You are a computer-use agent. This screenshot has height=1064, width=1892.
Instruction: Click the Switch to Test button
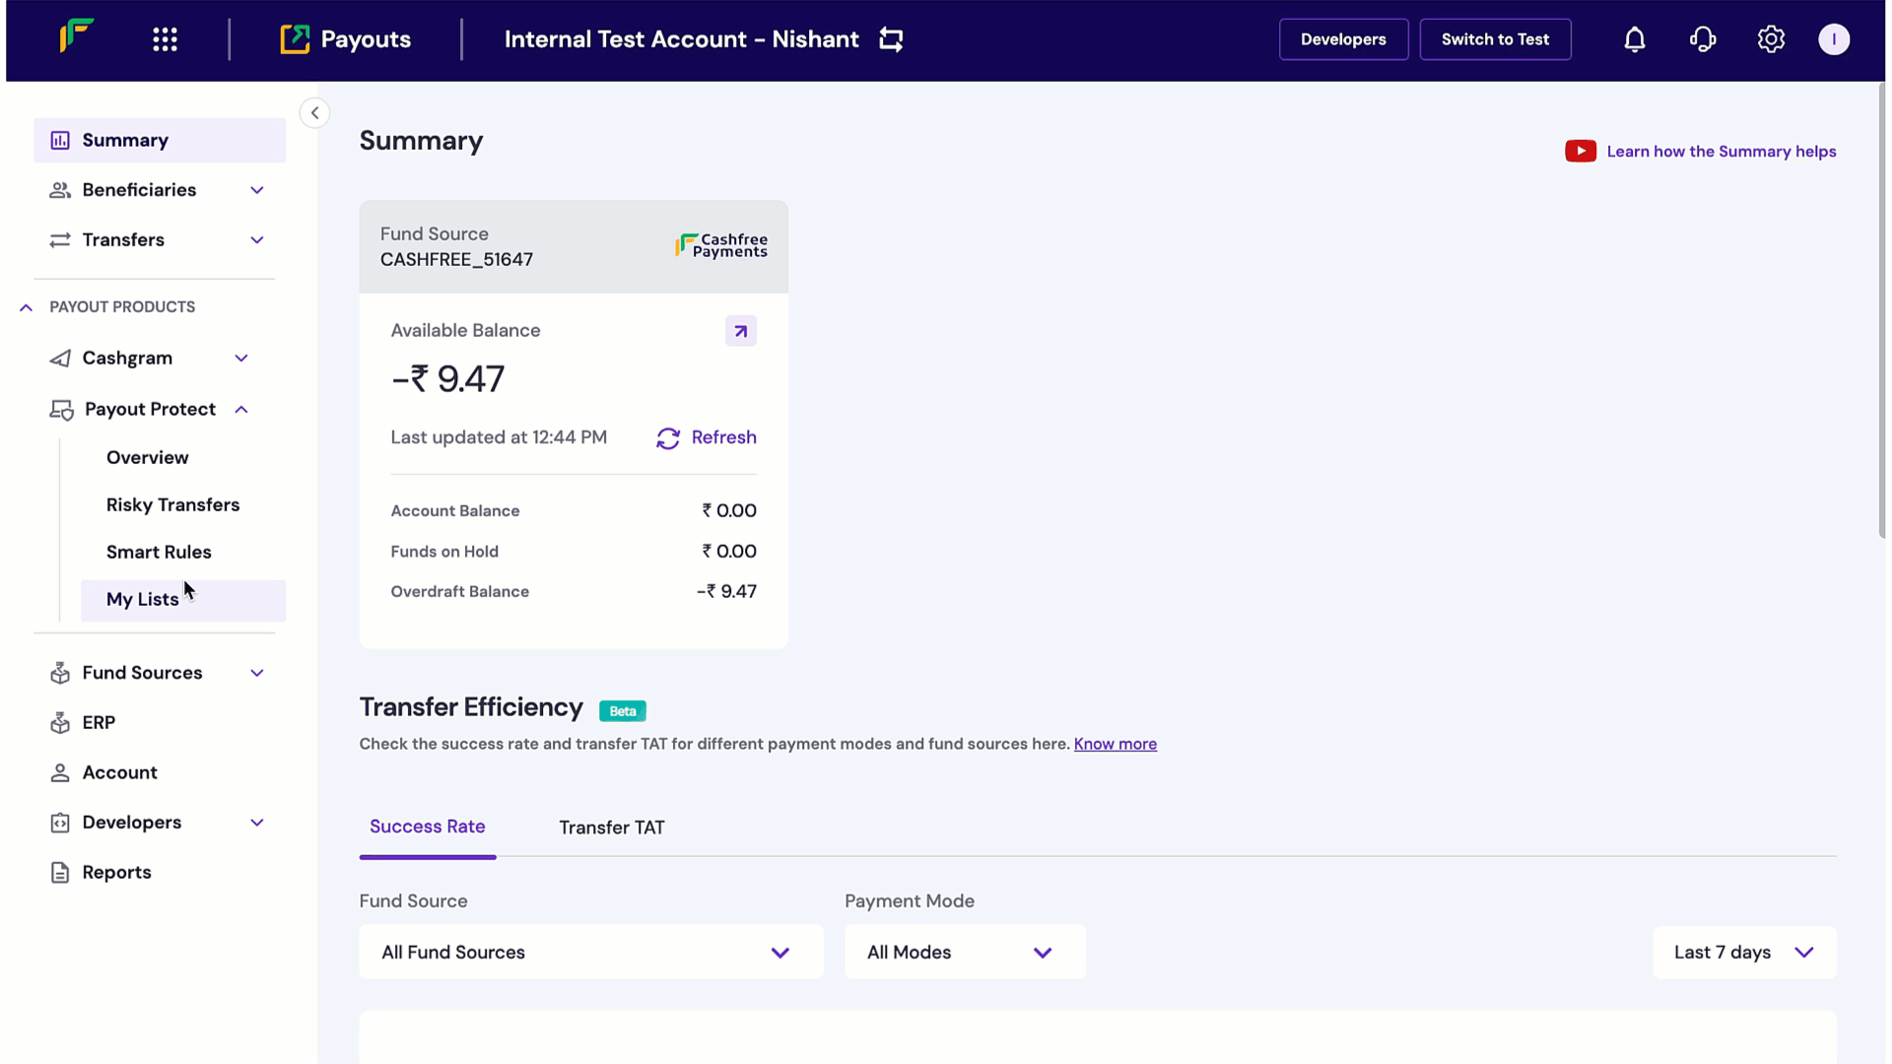[1494, 39]
